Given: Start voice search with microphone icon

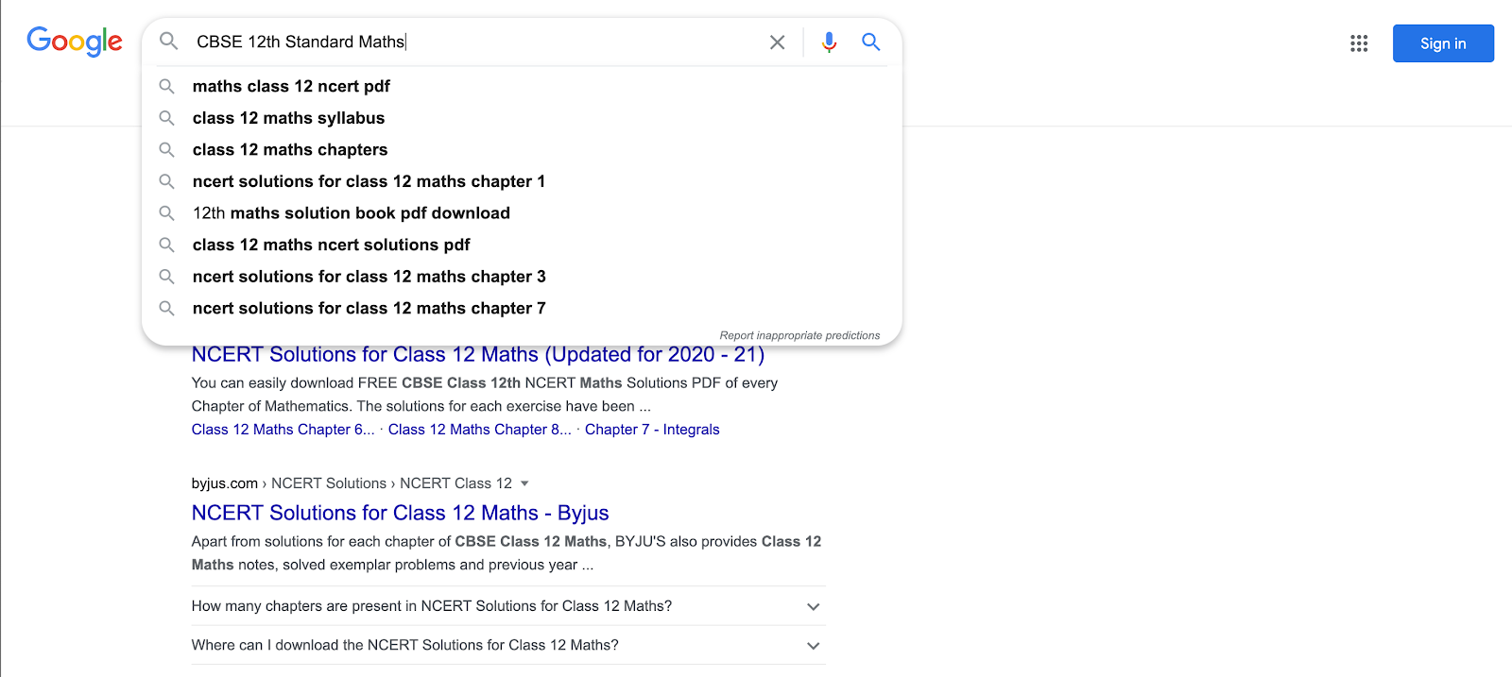Looking at the screenshot, I should coord(829,42).
